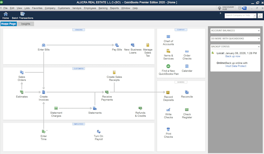
Task: Open the Turn On Payroll icon
Action: (99, 132)
